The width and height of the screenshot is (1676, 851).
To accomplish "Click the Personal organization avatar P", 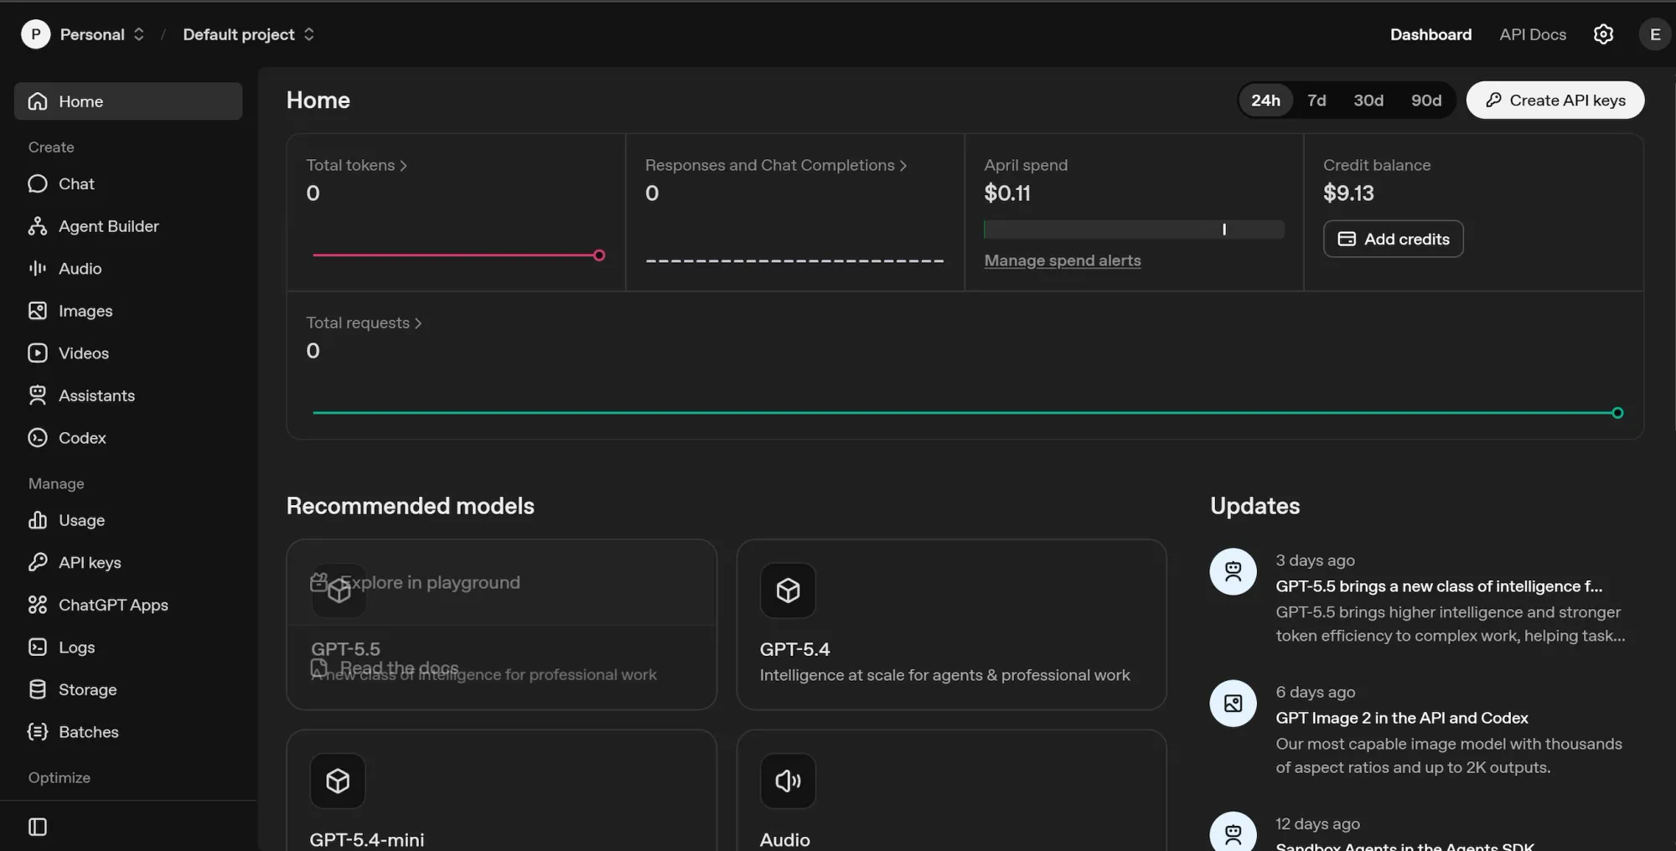I will point(35,34).
